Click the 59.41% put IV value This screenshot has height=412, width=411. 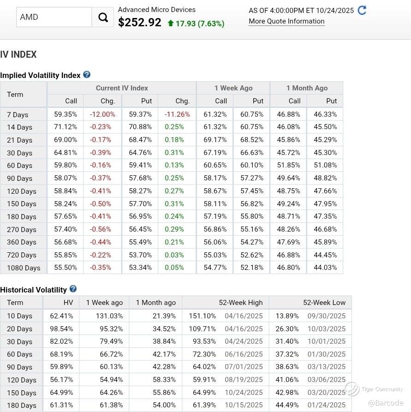140,165
